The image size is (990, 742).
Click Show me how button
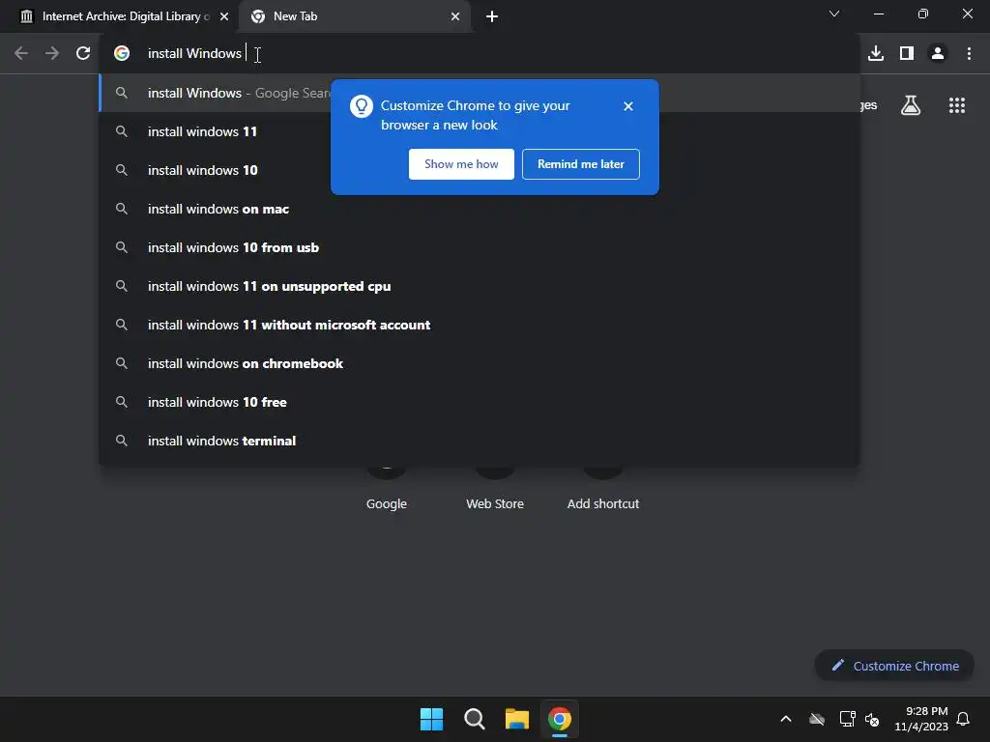(461, 164)
